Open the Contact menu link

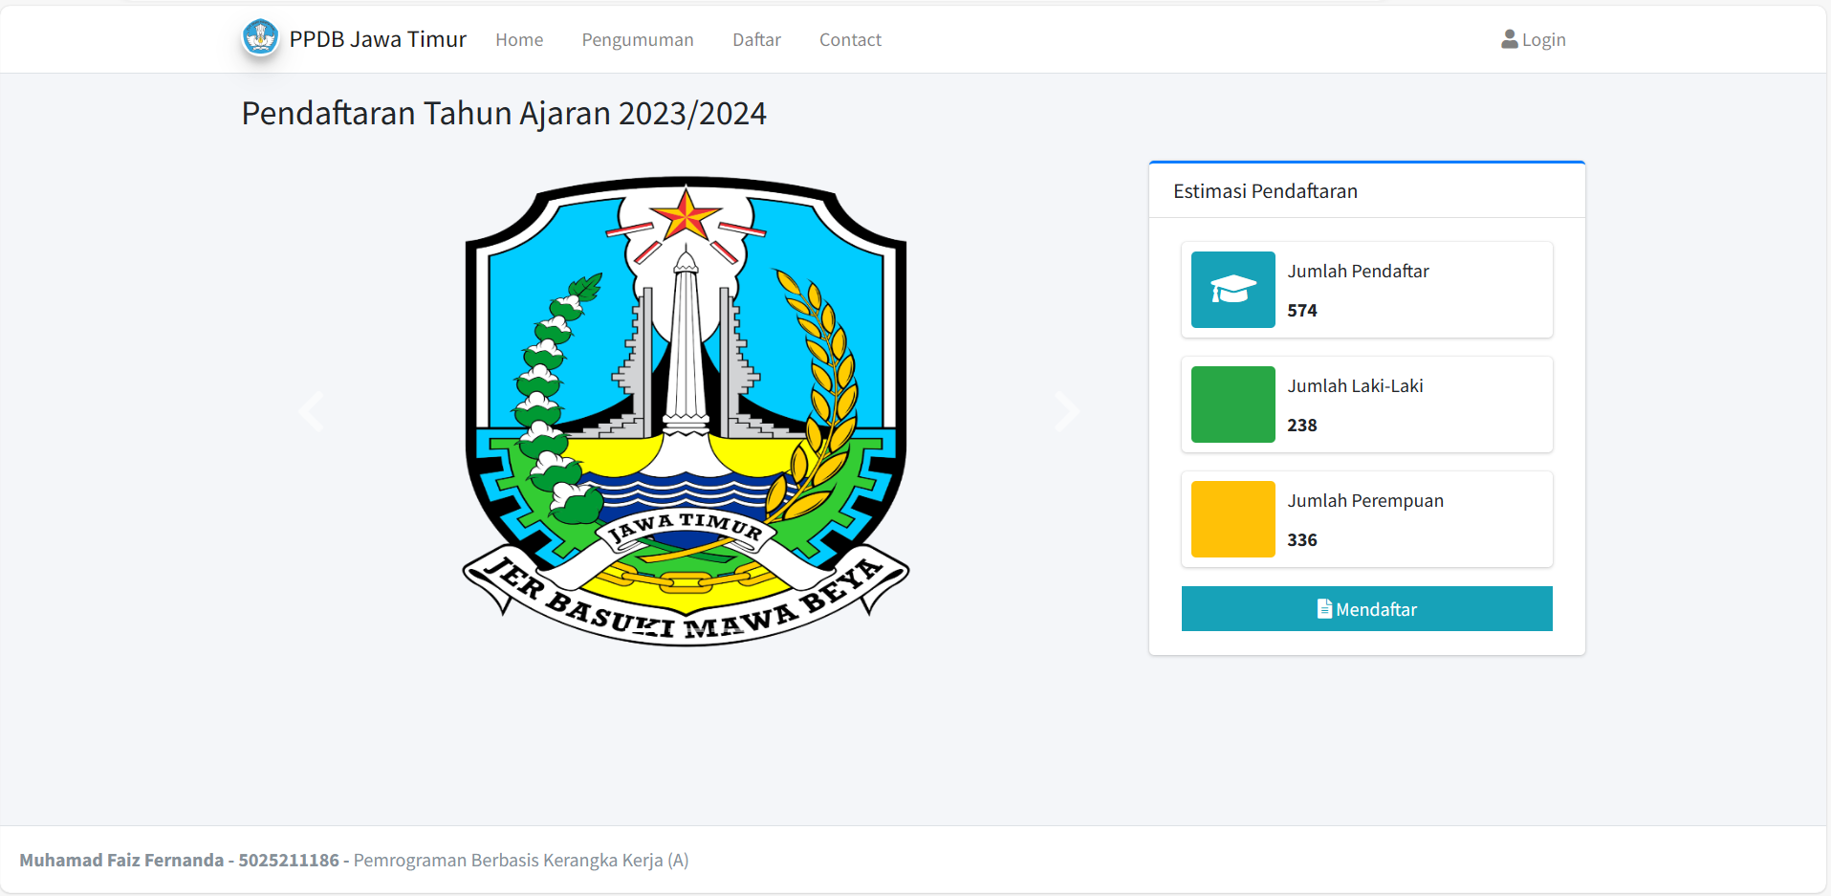pos(850,40)
